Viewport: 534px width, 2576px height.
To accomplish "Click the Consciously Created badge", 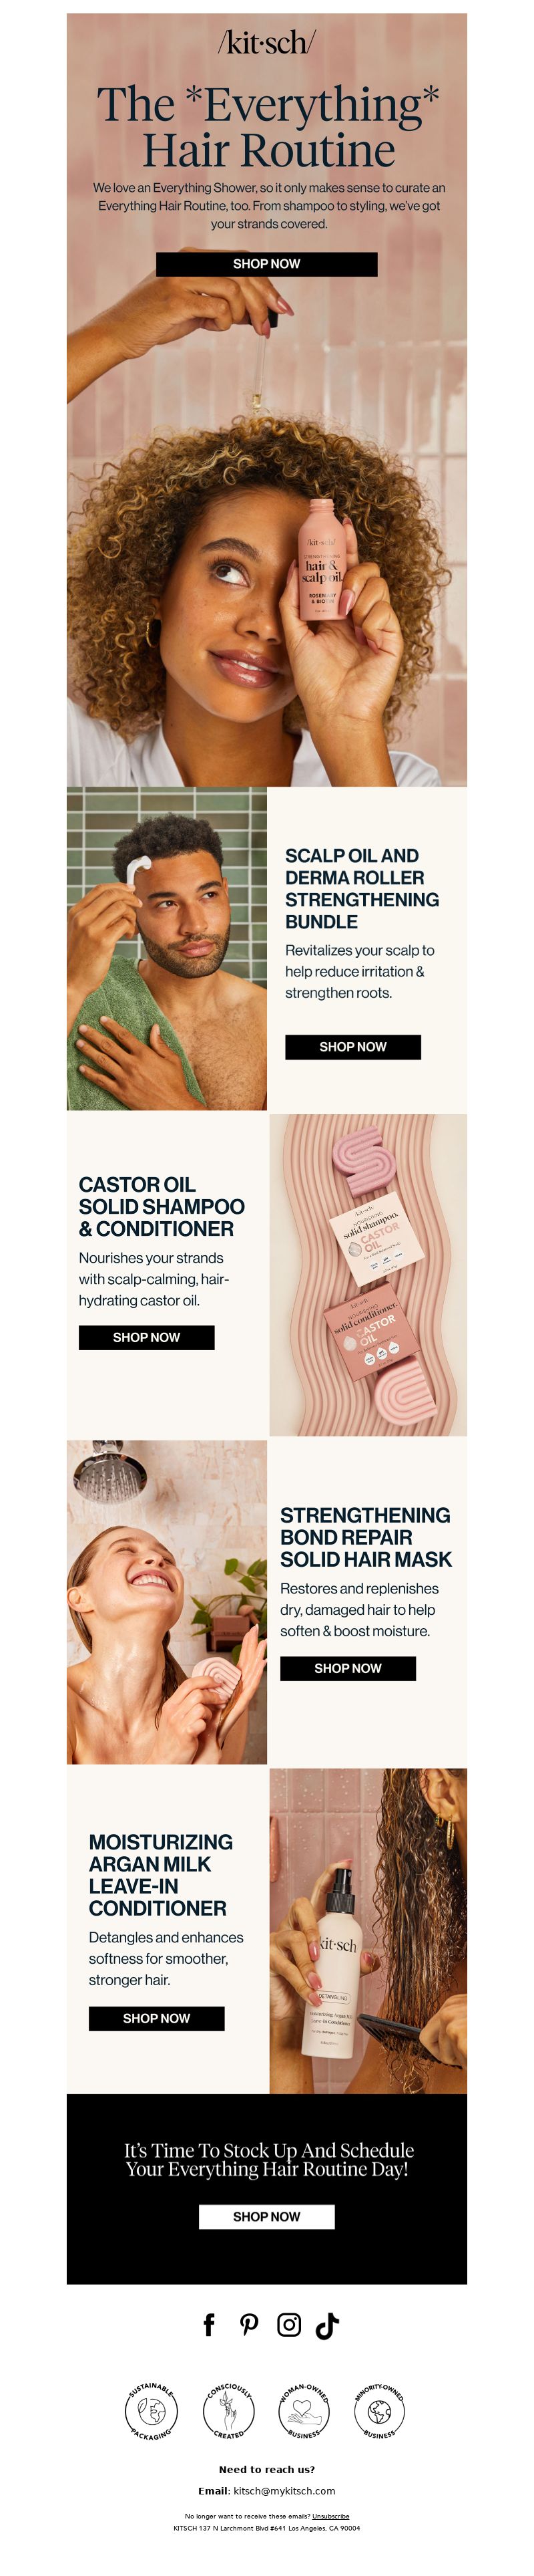I will coord(228,2412).
